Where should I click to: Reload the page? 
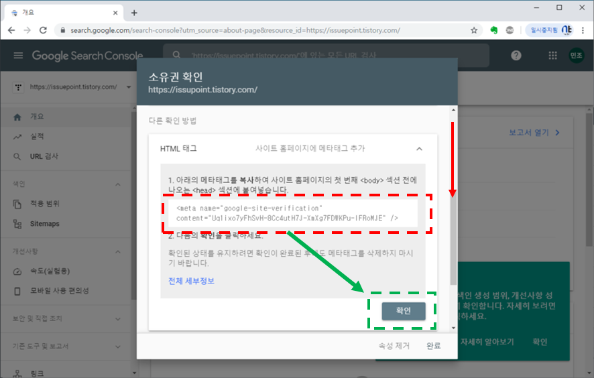(x=43, y=30)
